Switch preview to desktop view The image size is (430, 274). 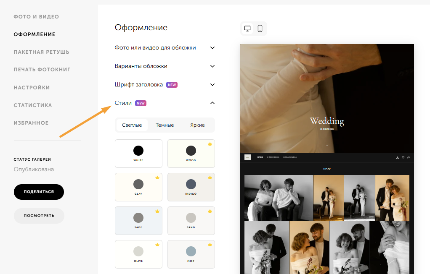tap(247, 29)
